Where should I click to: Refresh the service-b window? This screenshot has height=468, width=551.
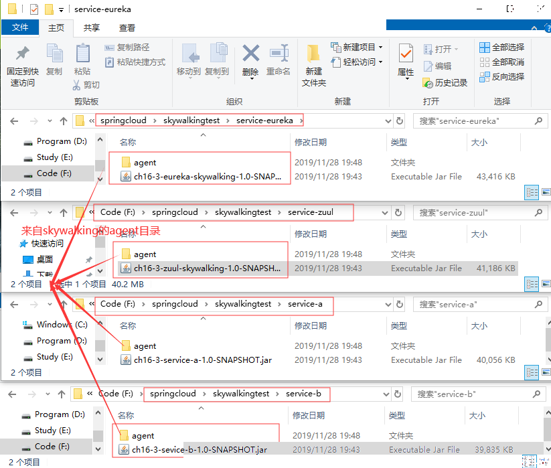pyautogui.click(x=398, y=394)
